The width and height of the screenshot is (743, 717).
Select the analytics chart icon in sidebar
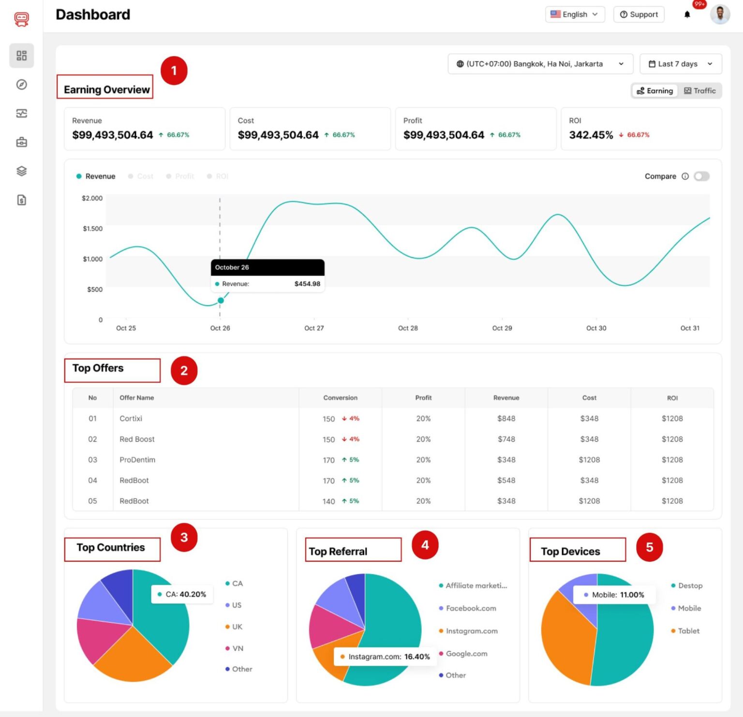pyautogui.click(x=21, y=114)
